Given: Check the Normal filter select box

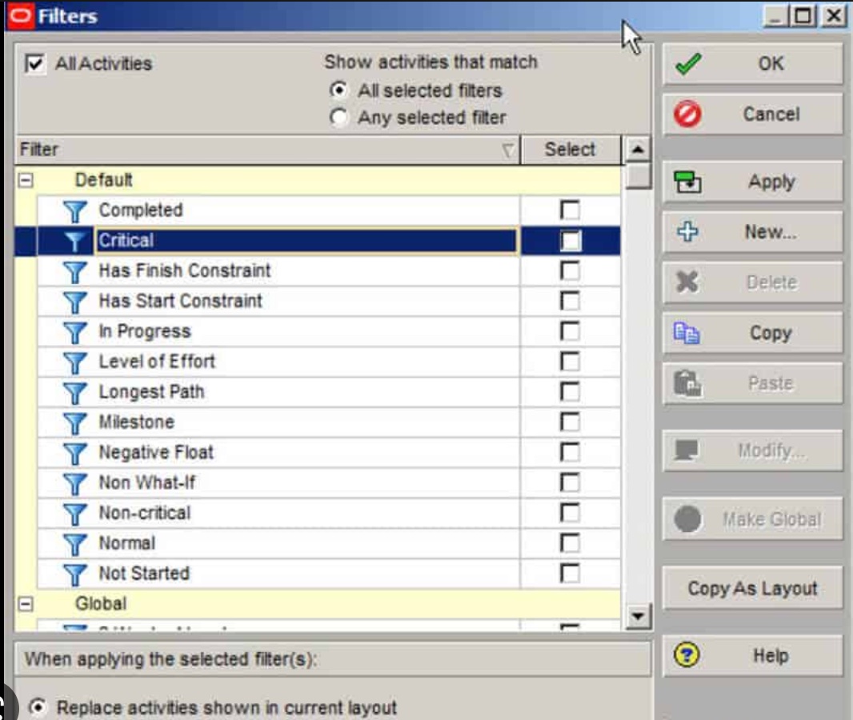Looking at the screenshot, I should pyautogui.click(x=570, y=542).
